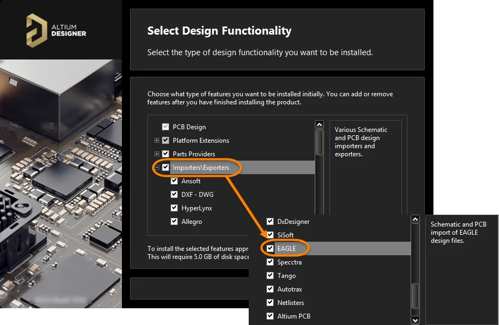Image resolution: width=499 pixels, height=325 pixels.
Task: Select the HyperLynx list entry
Action: [x=197, y=208]
